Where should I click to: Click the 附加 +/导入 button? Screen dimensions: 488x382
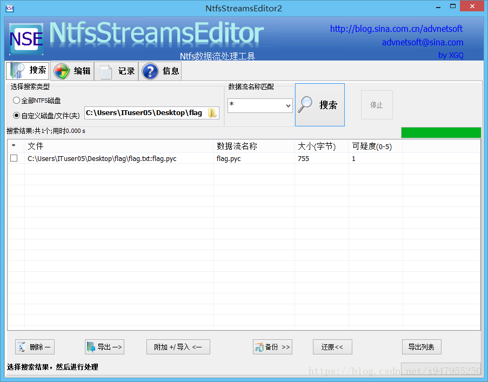click(x=178, y=347)
